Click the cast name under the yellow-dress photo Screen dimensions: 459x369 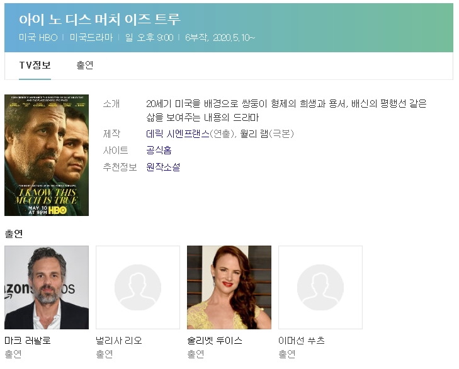coord(215,341)
